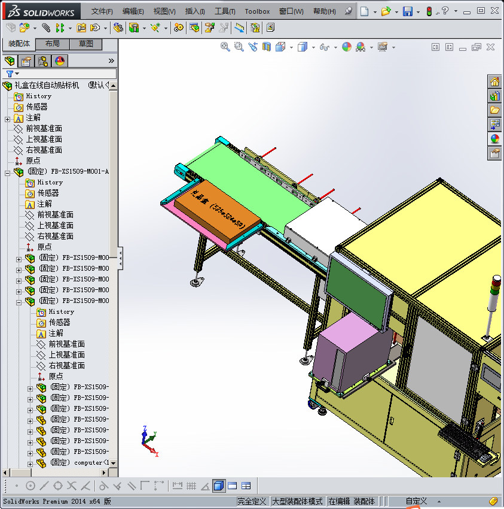Click the orange gift box in the model
The height and width of the screenshot is (509, 504).
point(217,211)
